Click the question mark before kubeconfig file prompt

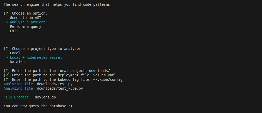(x=7, y=79)
